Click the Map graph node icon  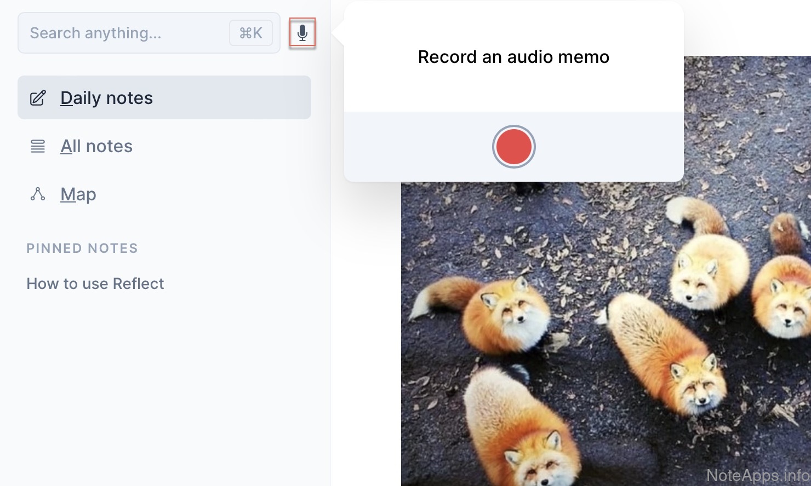tap(38, 194)
